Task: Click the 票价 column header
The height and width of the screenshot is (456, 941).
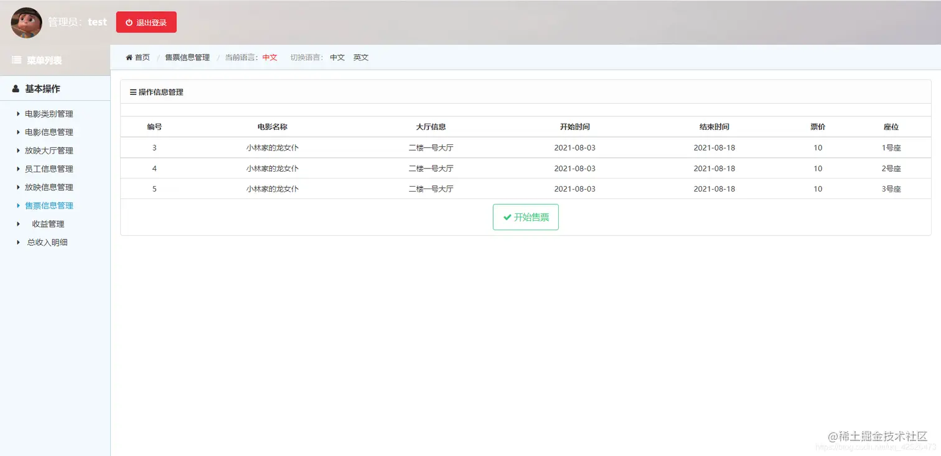Action: (x=818, y=127)
